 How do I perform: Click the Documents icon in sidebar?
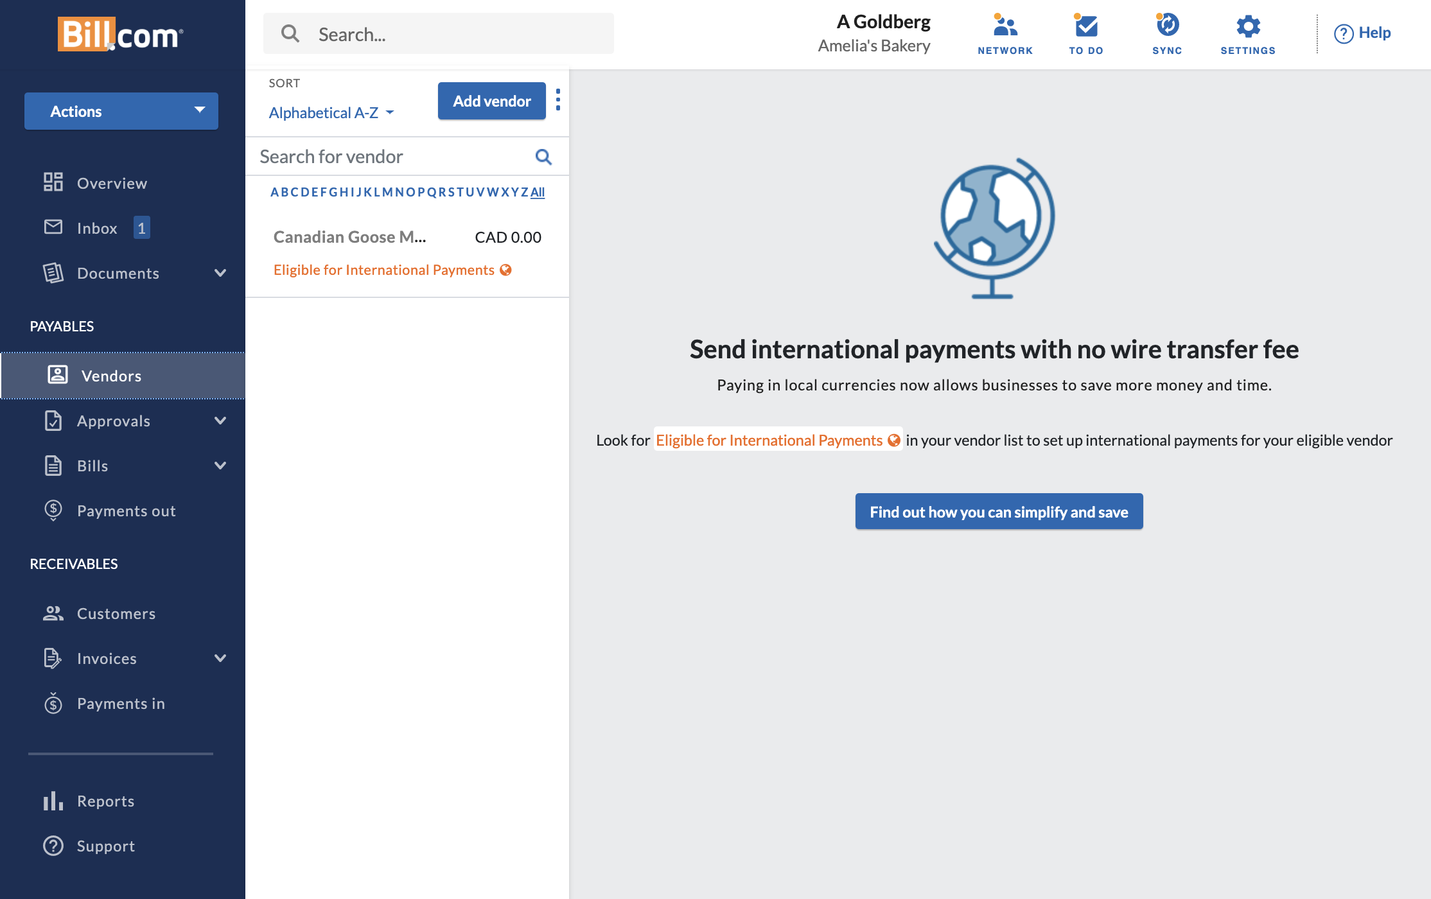pyautogui.click(x=53, y=272)
